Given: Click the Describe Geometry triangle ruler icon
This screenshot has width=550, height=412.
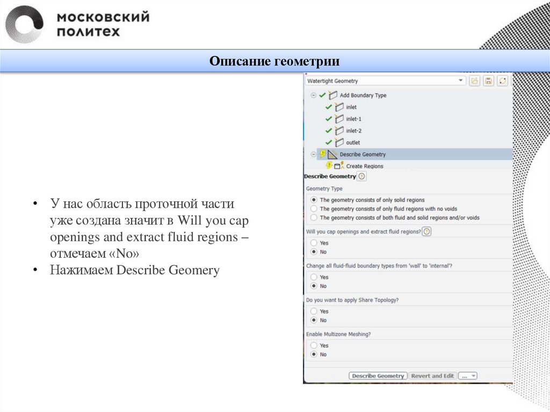Looking at the screenshot, I should pos(332,154).
